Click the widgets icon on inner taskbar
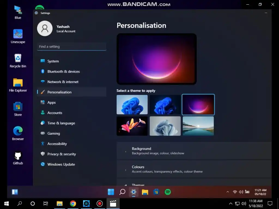 pyautogui.click(x=15, y=192)
